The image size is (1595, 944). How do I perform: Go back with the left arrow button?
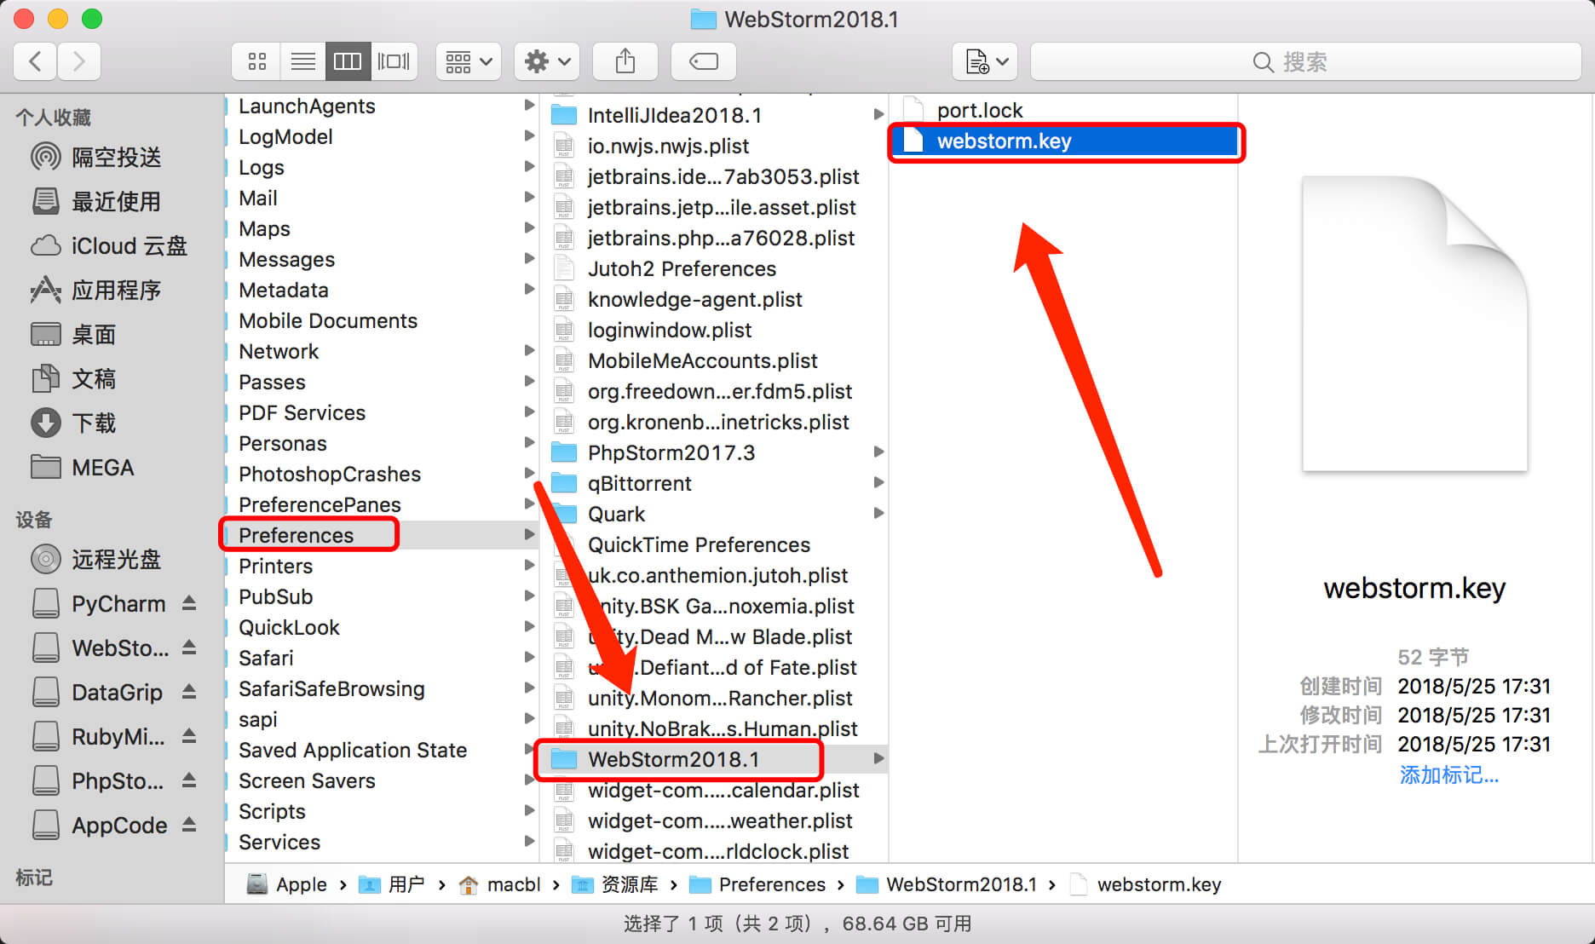coord(36,61)
